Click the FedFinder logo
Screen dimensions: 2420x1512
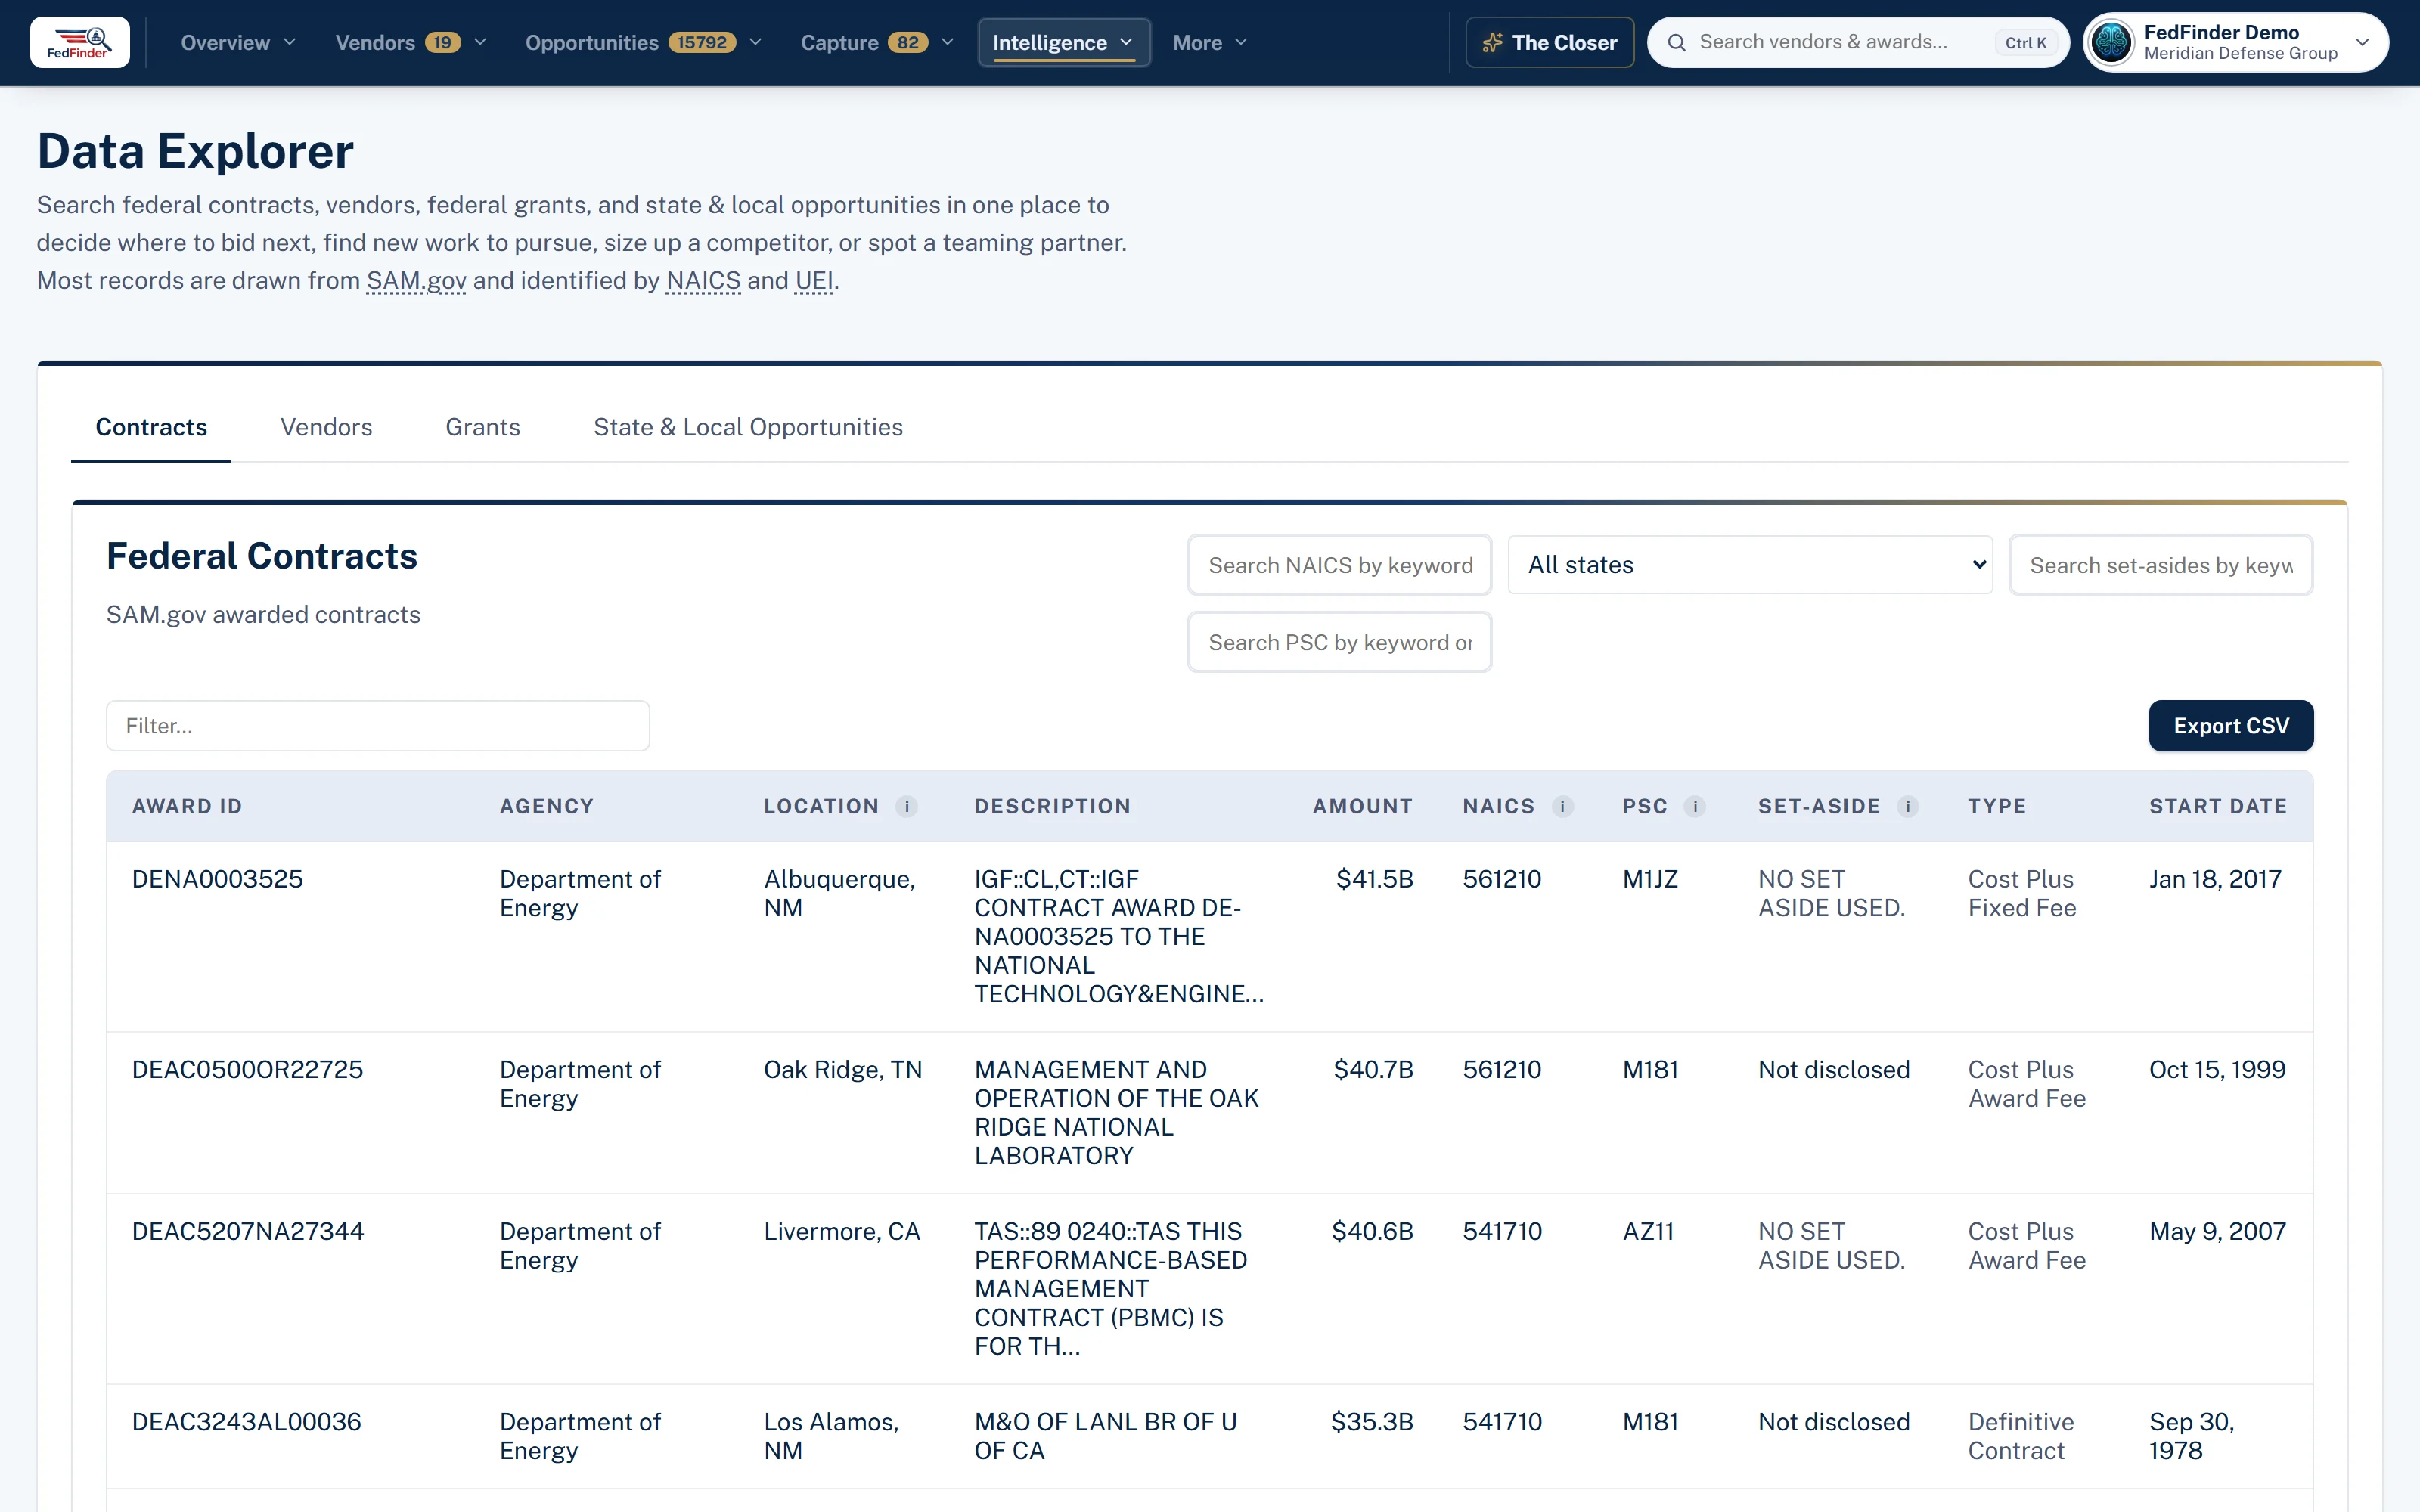(80, 42)
